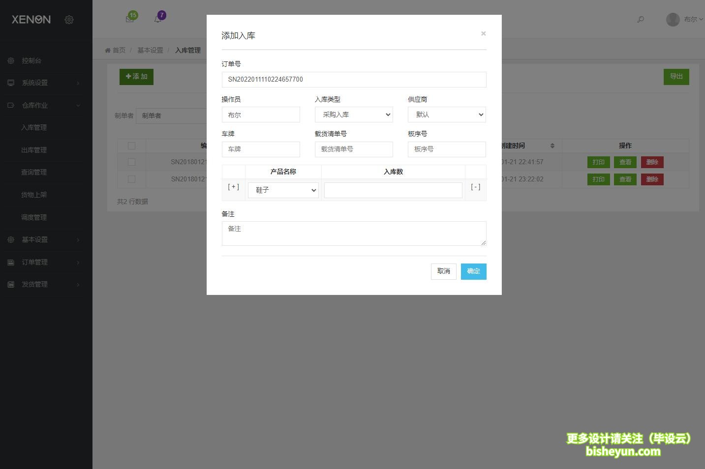Click the sort arrows on 创建时间 column
The image size is (705, 469).
pyautogui.click(x=552, y=146)
